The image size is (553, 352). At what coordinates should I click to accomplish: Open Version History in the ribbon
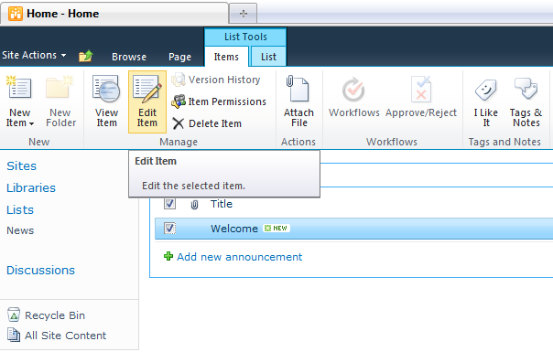(x=216, y=80)
